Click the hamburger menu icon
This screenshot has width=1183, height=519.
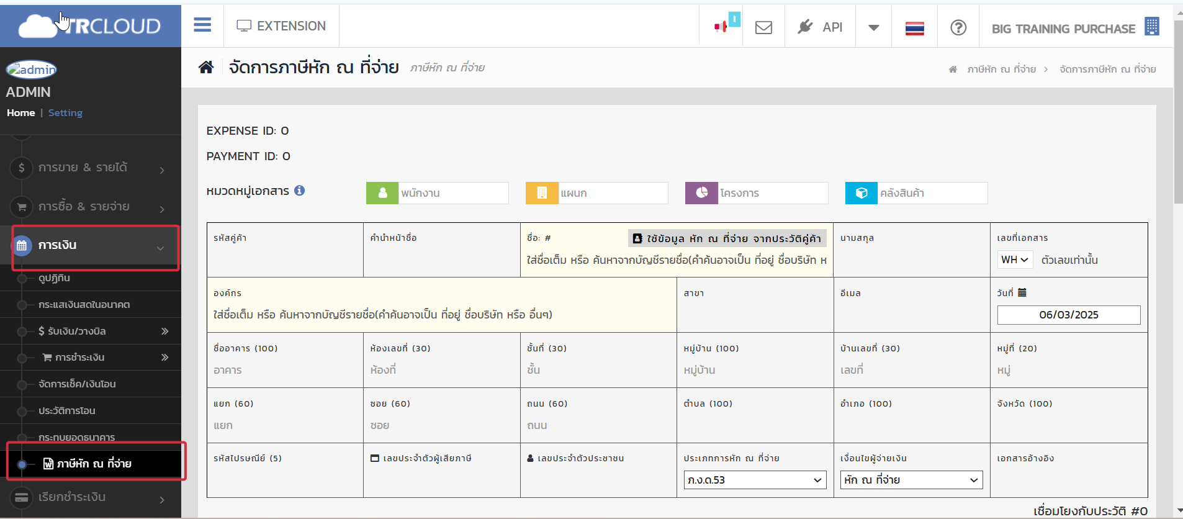point(202,25)
